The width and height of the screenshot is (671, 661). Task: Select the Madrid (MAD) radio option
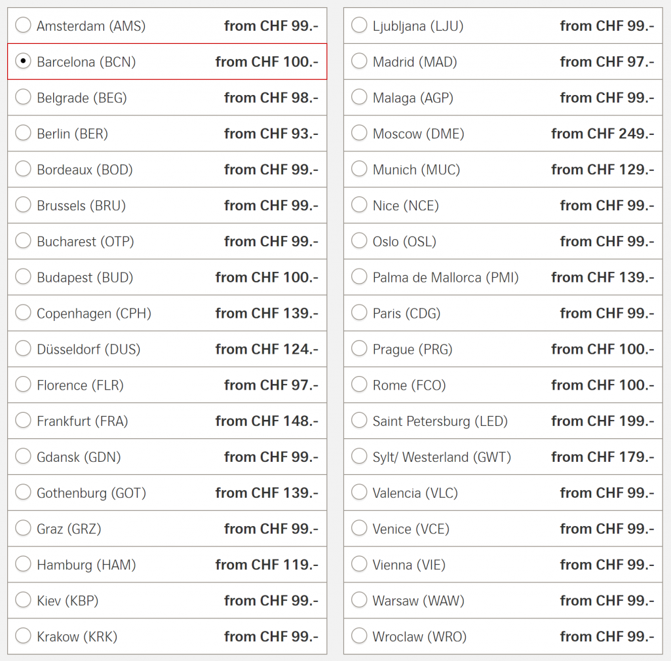click(x=359, y=62)
